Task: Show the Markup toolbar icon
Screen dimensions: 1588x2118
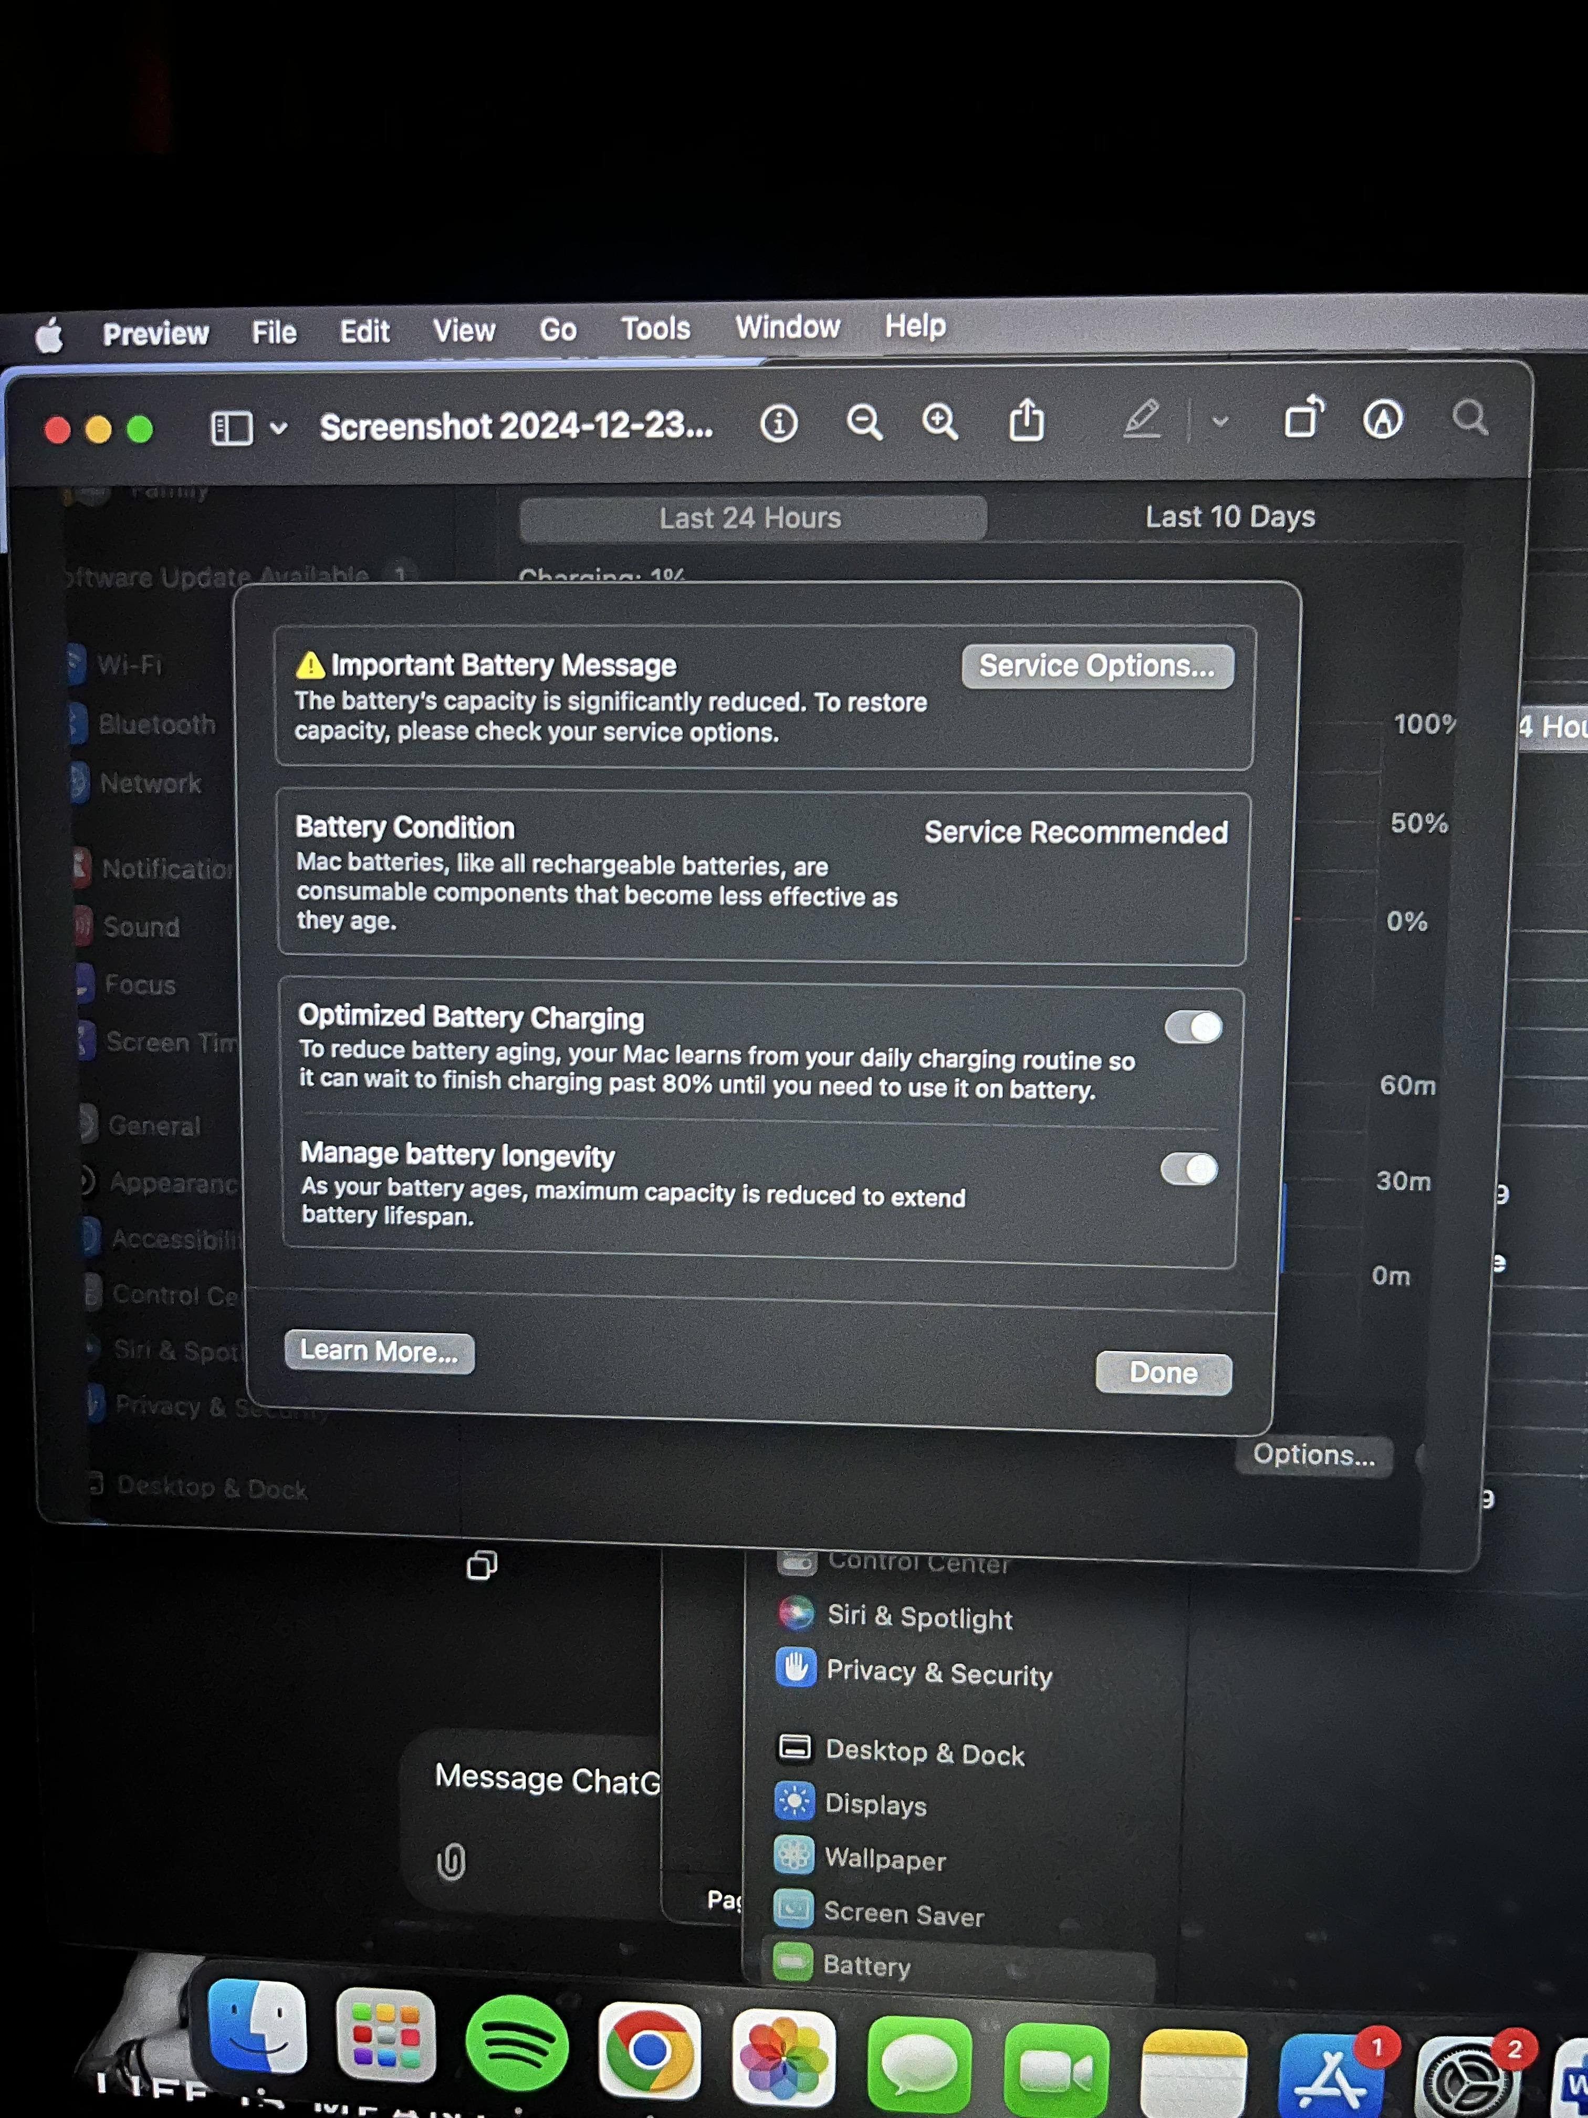Action: click(x=1382, y=419)
